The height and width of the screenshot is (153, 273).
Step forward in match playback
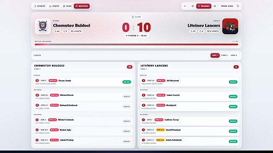pyautogui.click(x=215, y=6)
